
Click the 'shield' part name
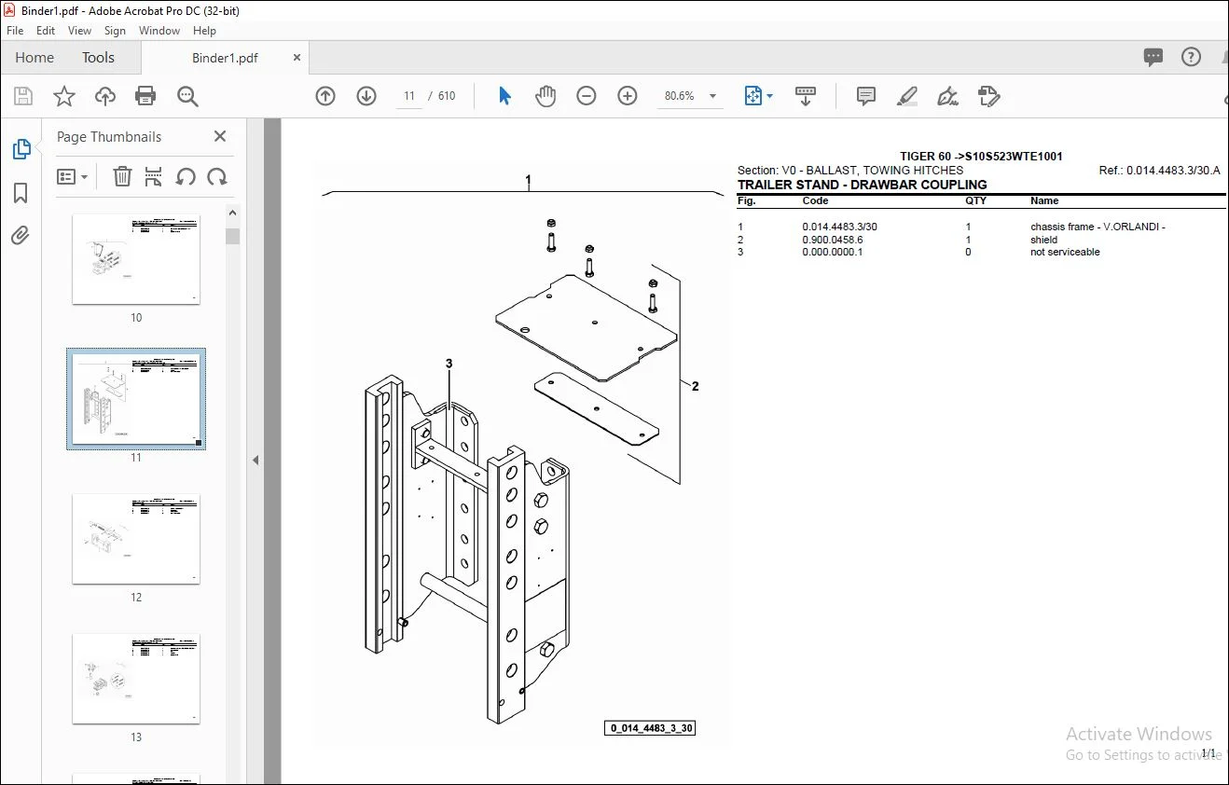(1044, 240)
